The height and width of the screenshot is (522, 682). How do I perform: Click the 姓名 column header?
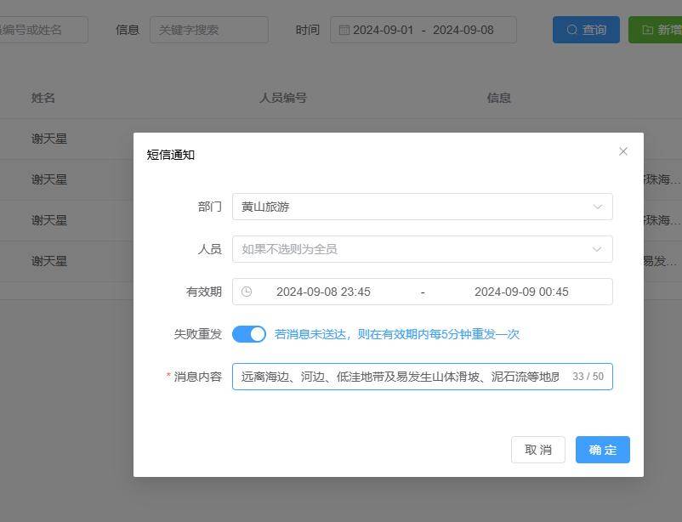pyautogui.click(x=43, y=98)
